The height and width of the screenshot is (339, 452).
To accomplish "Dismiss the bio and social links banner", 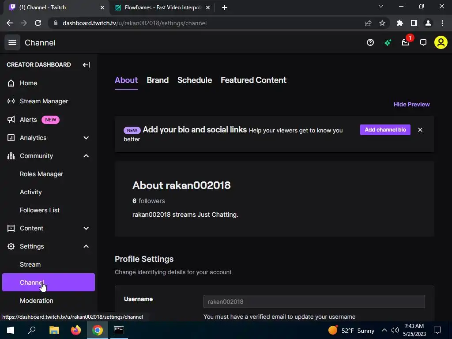I will click(x=420, y=130).
